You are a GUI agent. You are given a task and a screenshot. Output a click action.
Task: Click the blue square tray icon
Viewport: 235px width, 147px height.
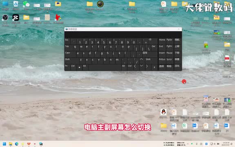[x=206, y=144]
